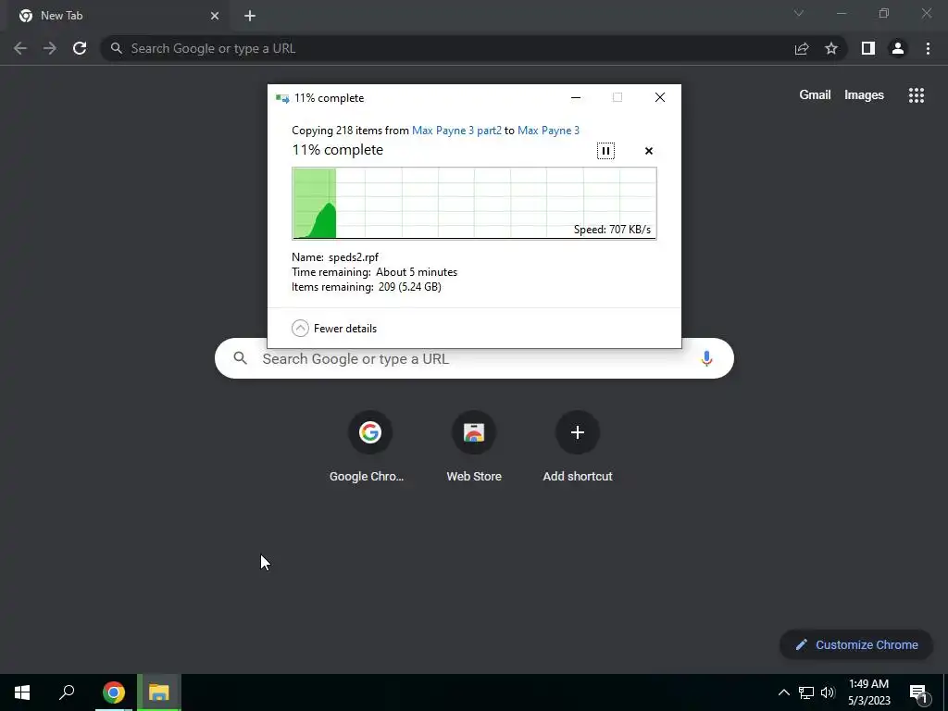
Task: Show hidden system tray icons
Action: pos(783,692)
